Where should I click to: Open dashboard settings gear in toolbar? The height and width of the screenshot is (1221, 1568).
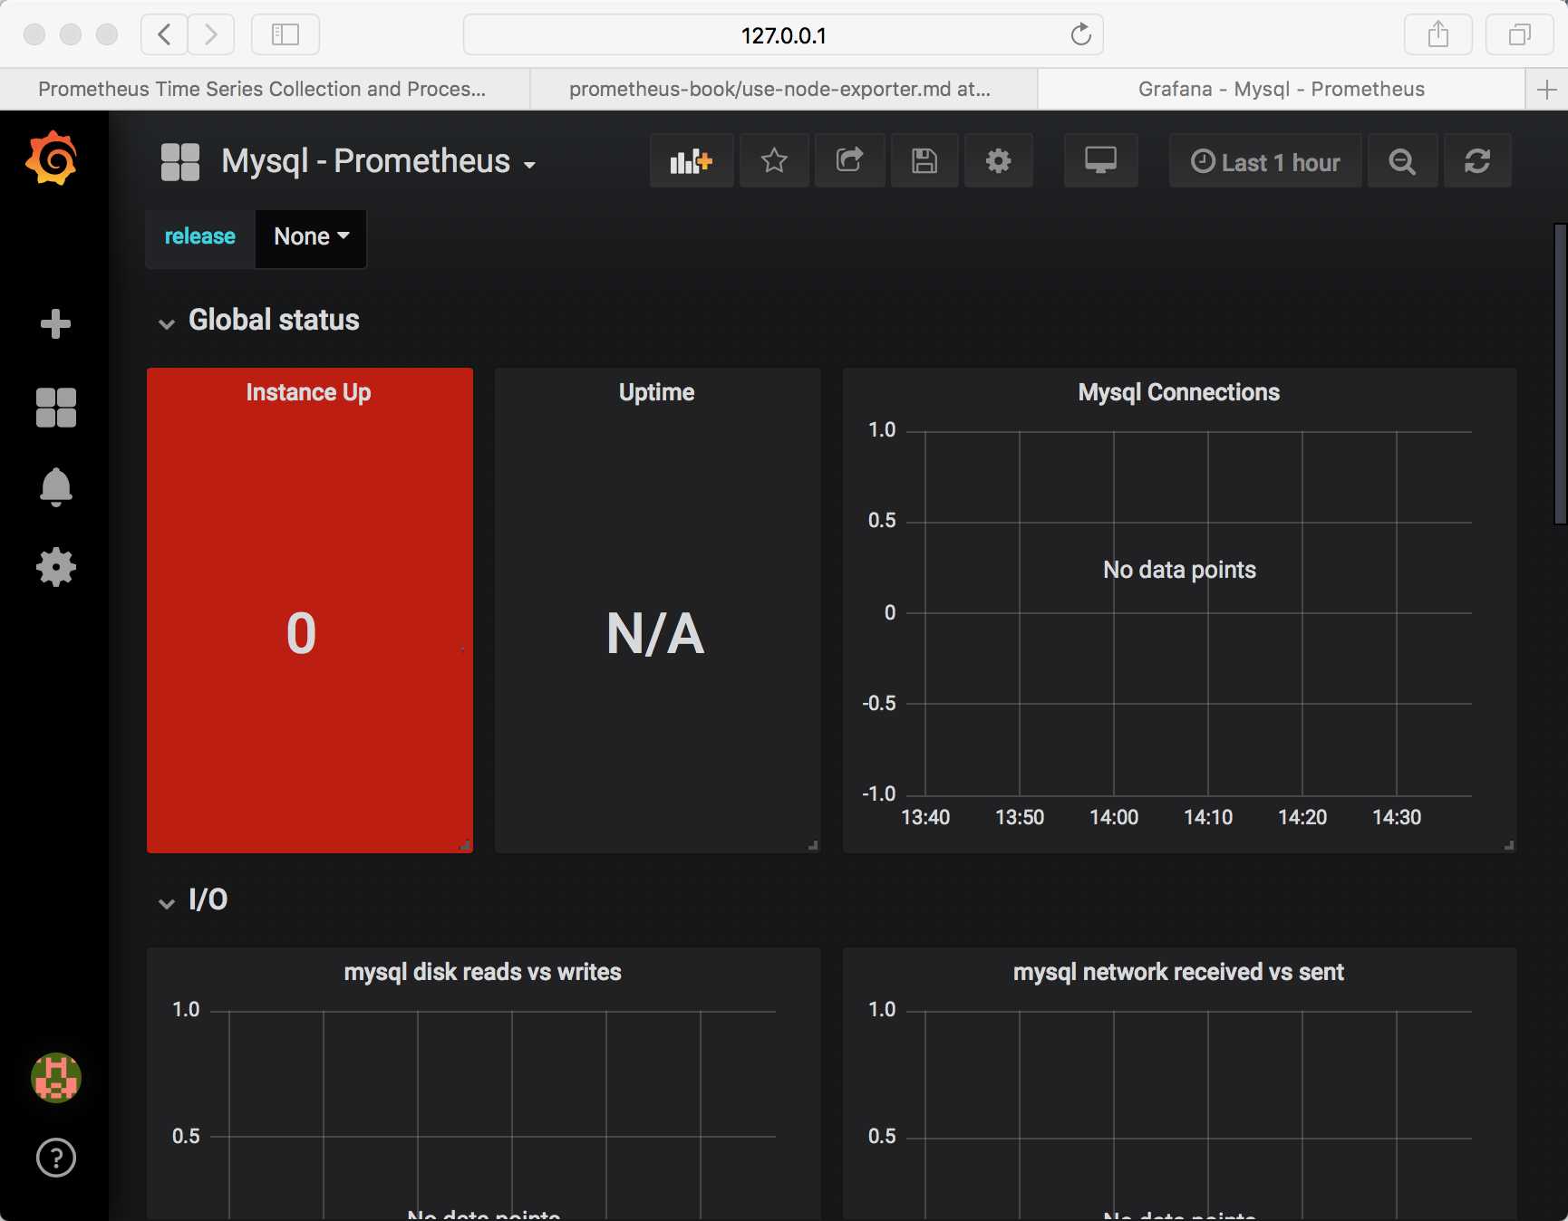[999, 161]
